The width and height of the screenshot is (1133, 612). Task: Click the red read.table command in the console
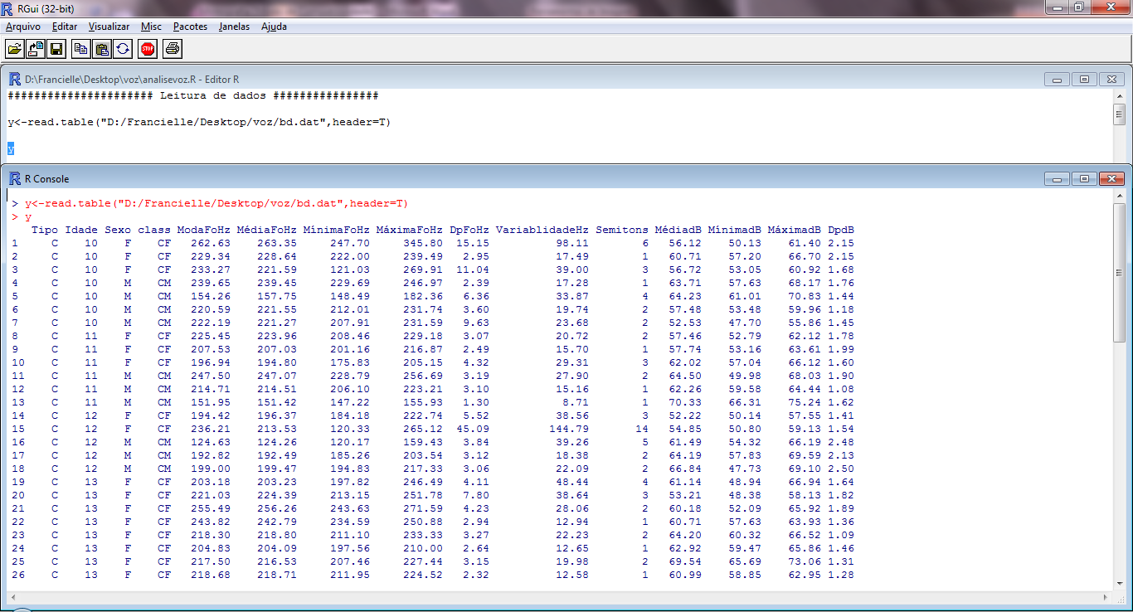(216, 203)
